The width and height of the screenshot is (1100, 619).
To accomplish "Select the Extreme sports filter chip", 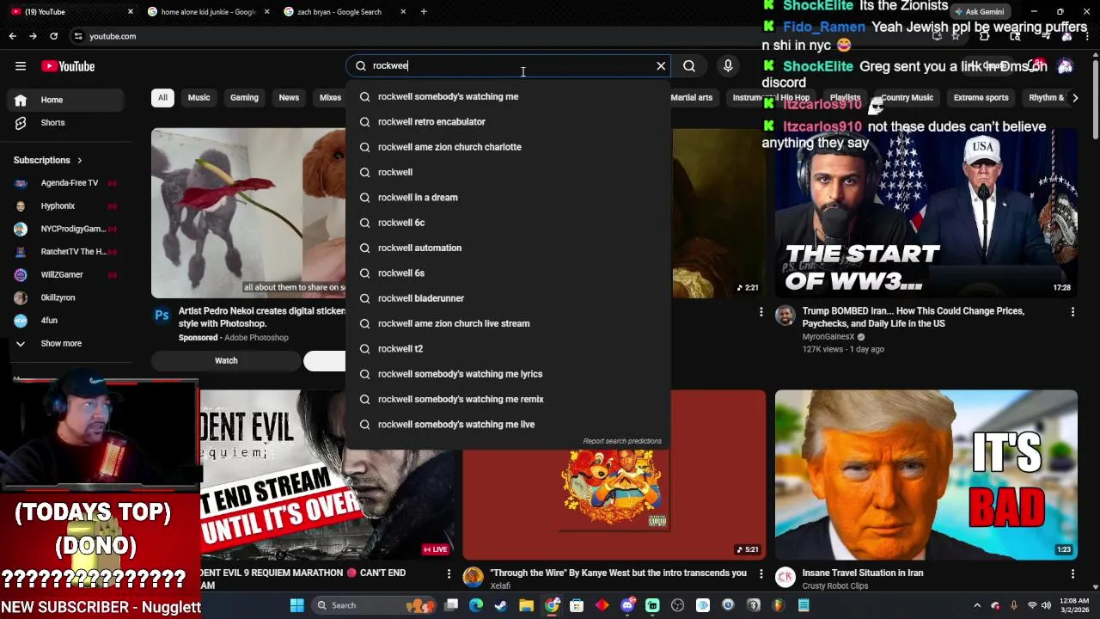I will pos(981,98).
